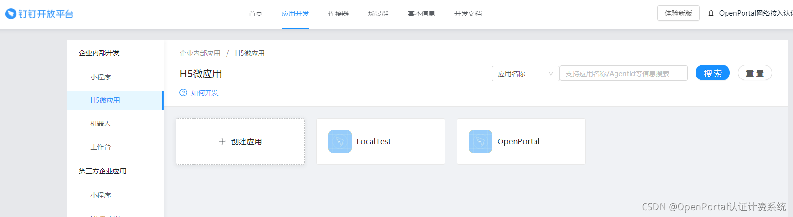
Task: Click the H5微应用 breadcrumb
Action: [250, 53]
